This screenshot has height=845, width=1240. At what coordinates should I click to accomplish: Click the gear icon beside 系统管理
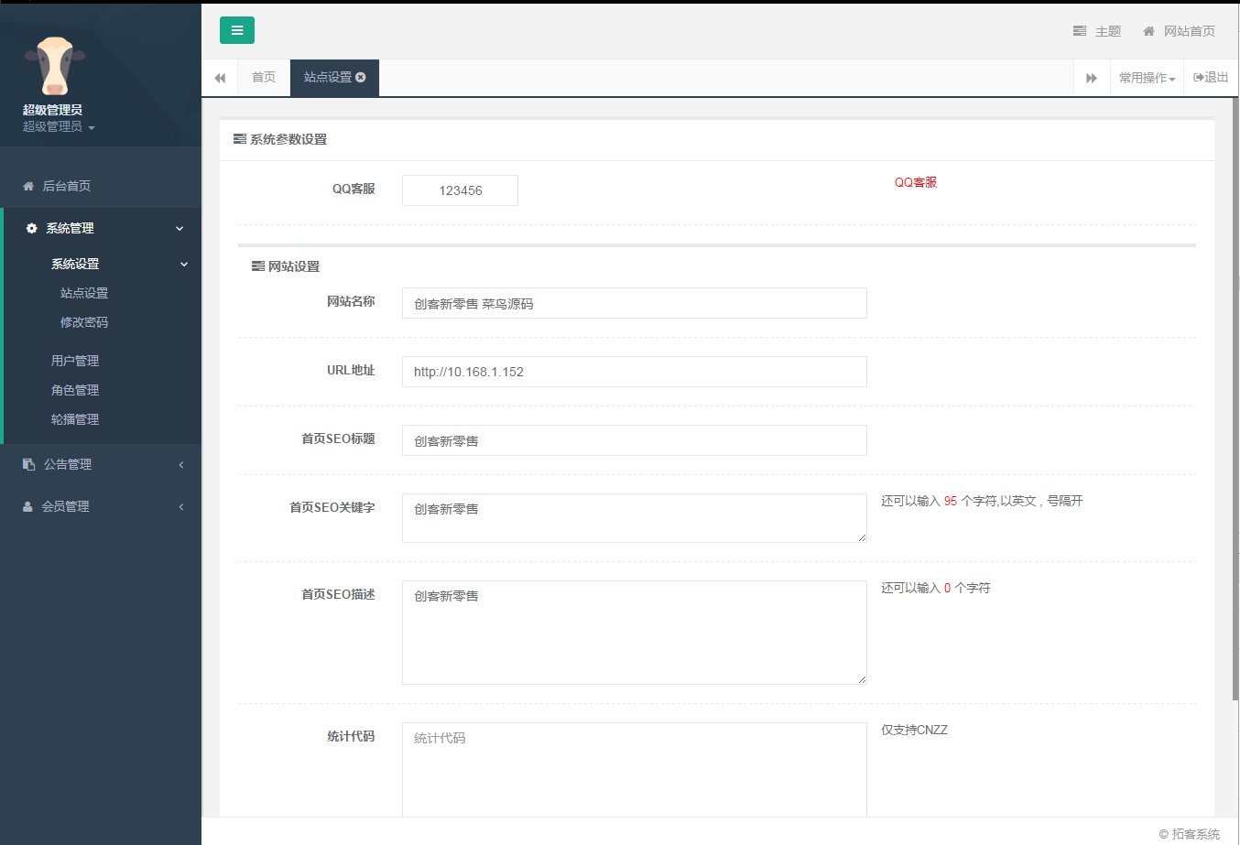pyautogui.click(x=31, y=228)
